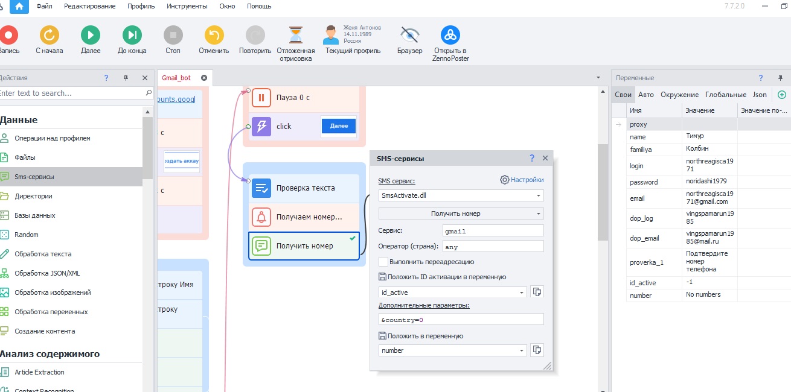Toggle 'Положить ID активации в переменную' save icon
The width and height of the screenshot is (791, 392).
point(382,277)
